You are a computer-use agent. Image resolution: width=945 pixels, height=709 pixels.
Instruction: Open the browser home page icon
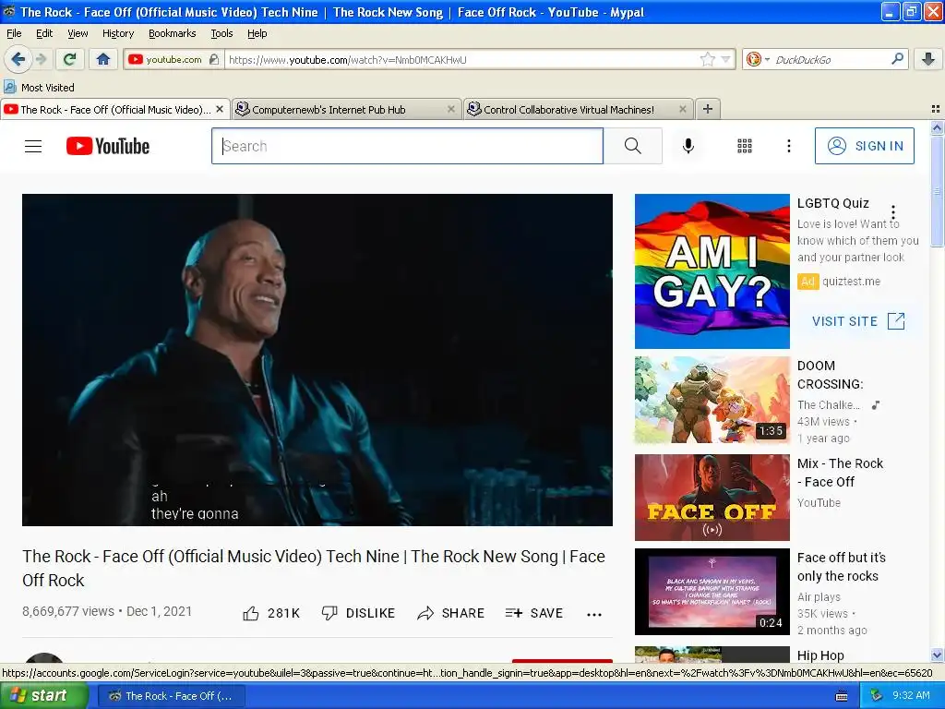coord(103,59)
